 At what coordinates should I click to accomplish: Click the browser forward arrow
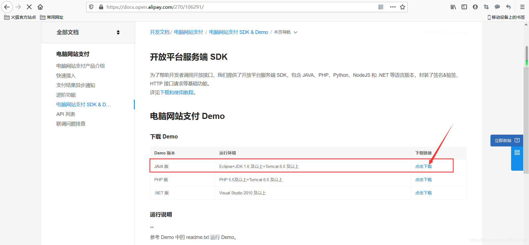[x=18, y=7]
